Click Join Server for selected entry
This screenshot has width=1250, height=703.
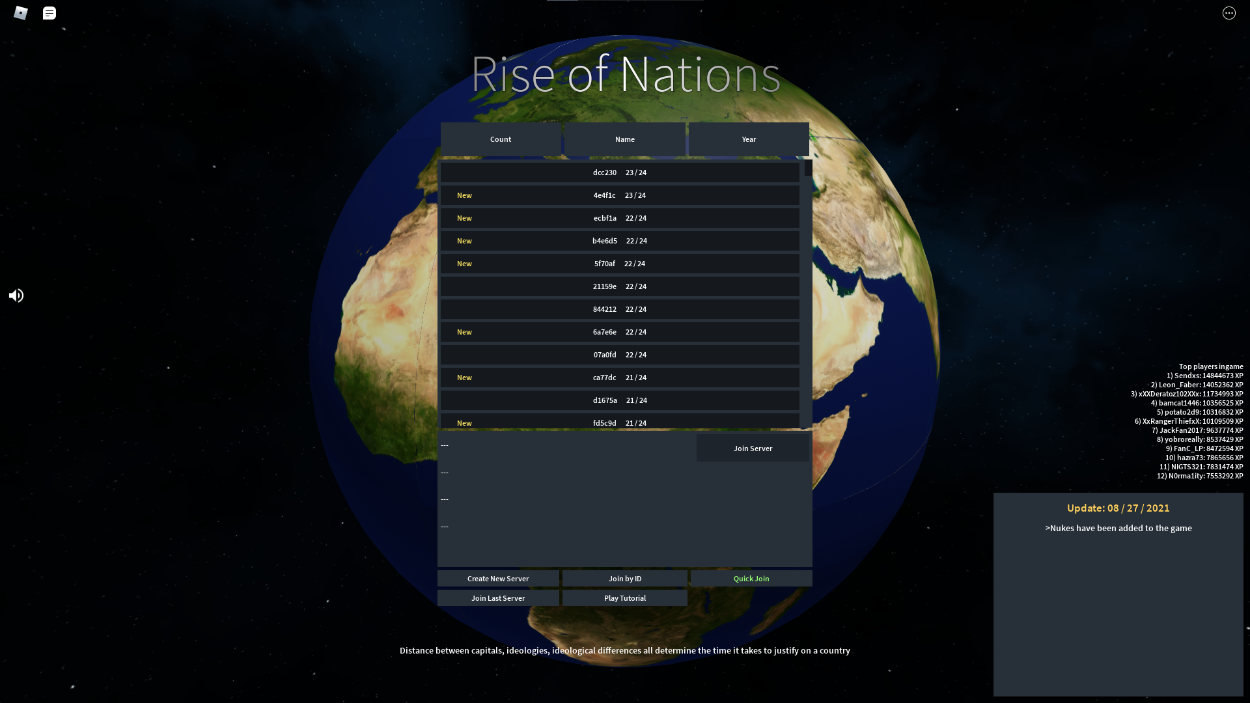(x=753, y=447)
